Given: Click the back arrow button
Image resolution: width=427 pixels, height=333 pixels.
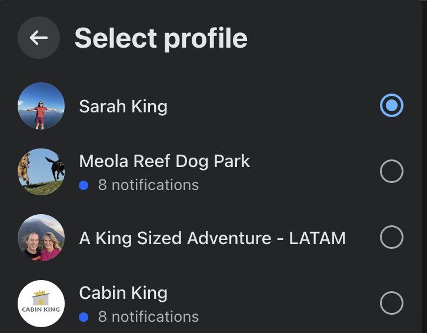Looking at the screenshot, I should click(39, 38).
